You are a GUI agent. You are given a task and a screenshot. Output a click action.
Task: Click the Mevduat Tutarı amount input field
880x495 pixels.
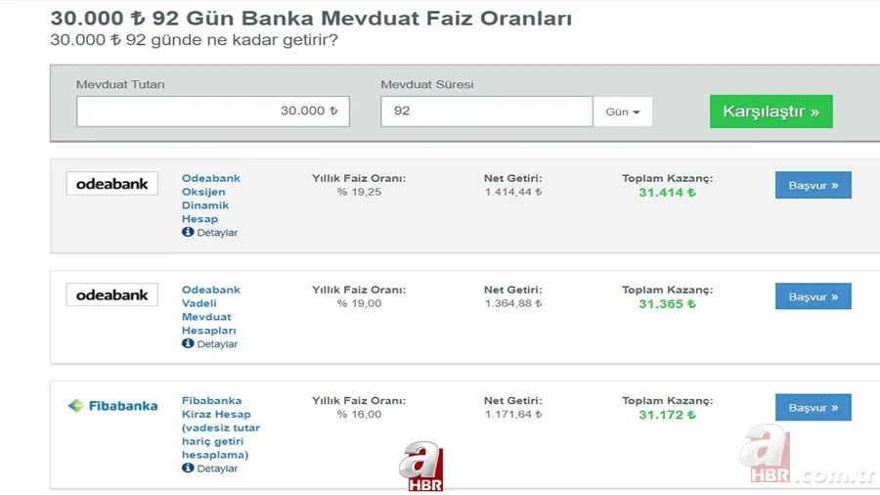click(x=213, y=112)
